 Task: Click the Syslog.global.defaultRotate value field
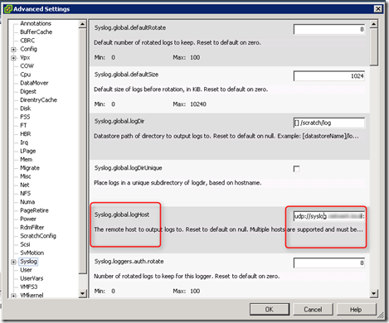tap(329, 29)
